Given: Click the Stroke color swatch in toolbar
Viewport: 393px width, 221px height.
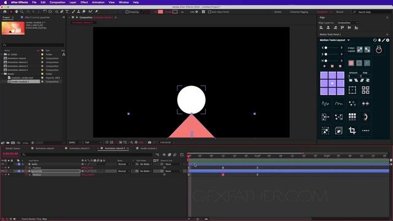Looking at the screenshot, I should [175, 12].
